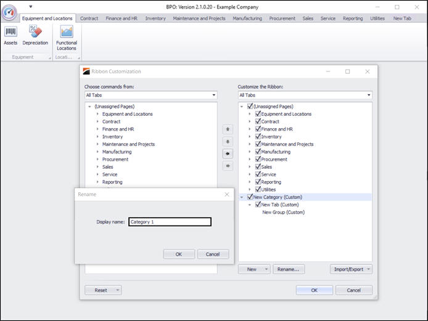
Task: Collapse left (Unassigned Pages) node
Action: (89, 107)
